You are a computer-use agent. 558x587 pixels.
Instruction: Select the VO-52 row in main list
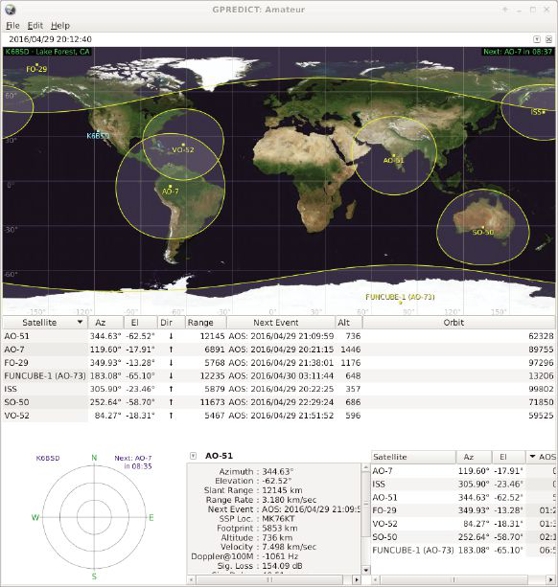click(x=279, y=416)
